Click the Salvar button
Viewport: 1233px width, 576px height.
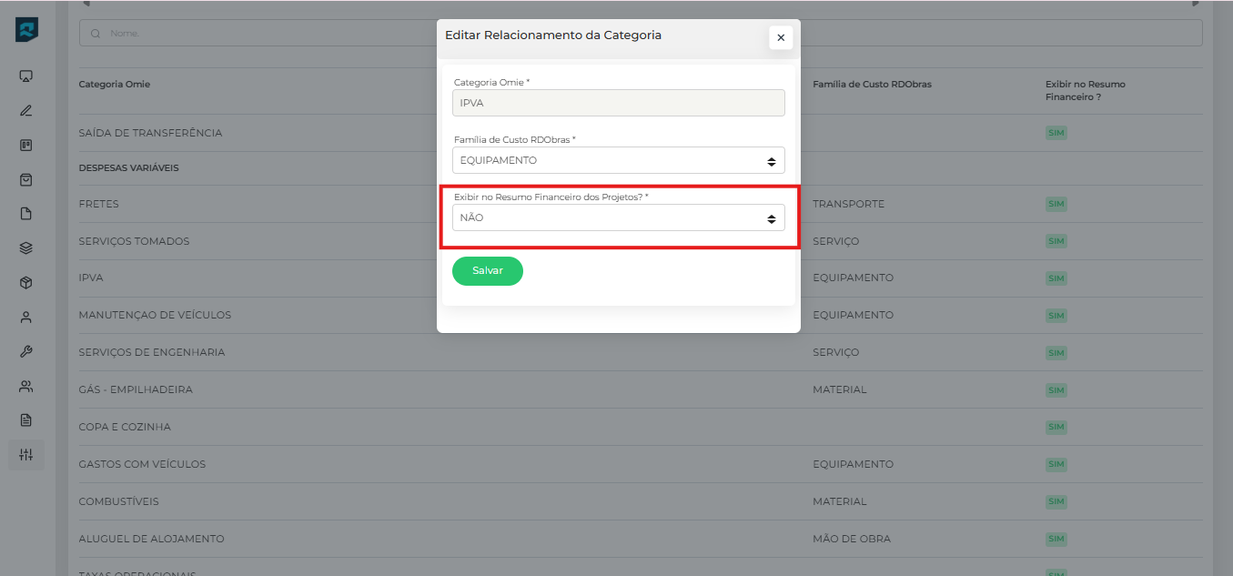pos(487,271)
